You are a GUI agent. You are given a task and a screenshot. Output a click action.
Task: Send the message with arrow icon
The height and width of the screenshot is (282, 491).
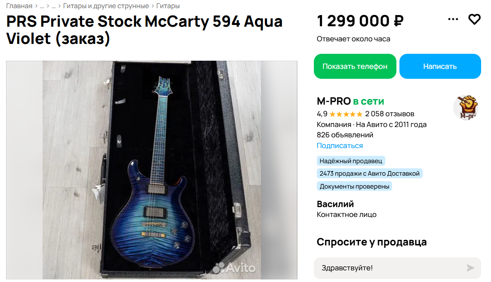tap(470, 268)
